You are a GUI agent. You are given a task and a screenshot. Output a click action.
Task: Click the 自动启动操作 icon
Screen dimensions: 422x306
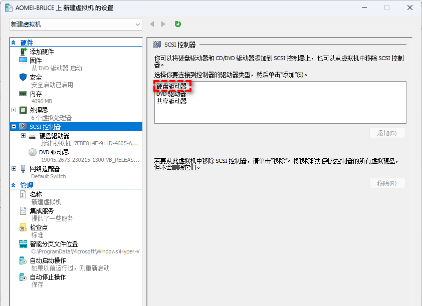point(22,260)
